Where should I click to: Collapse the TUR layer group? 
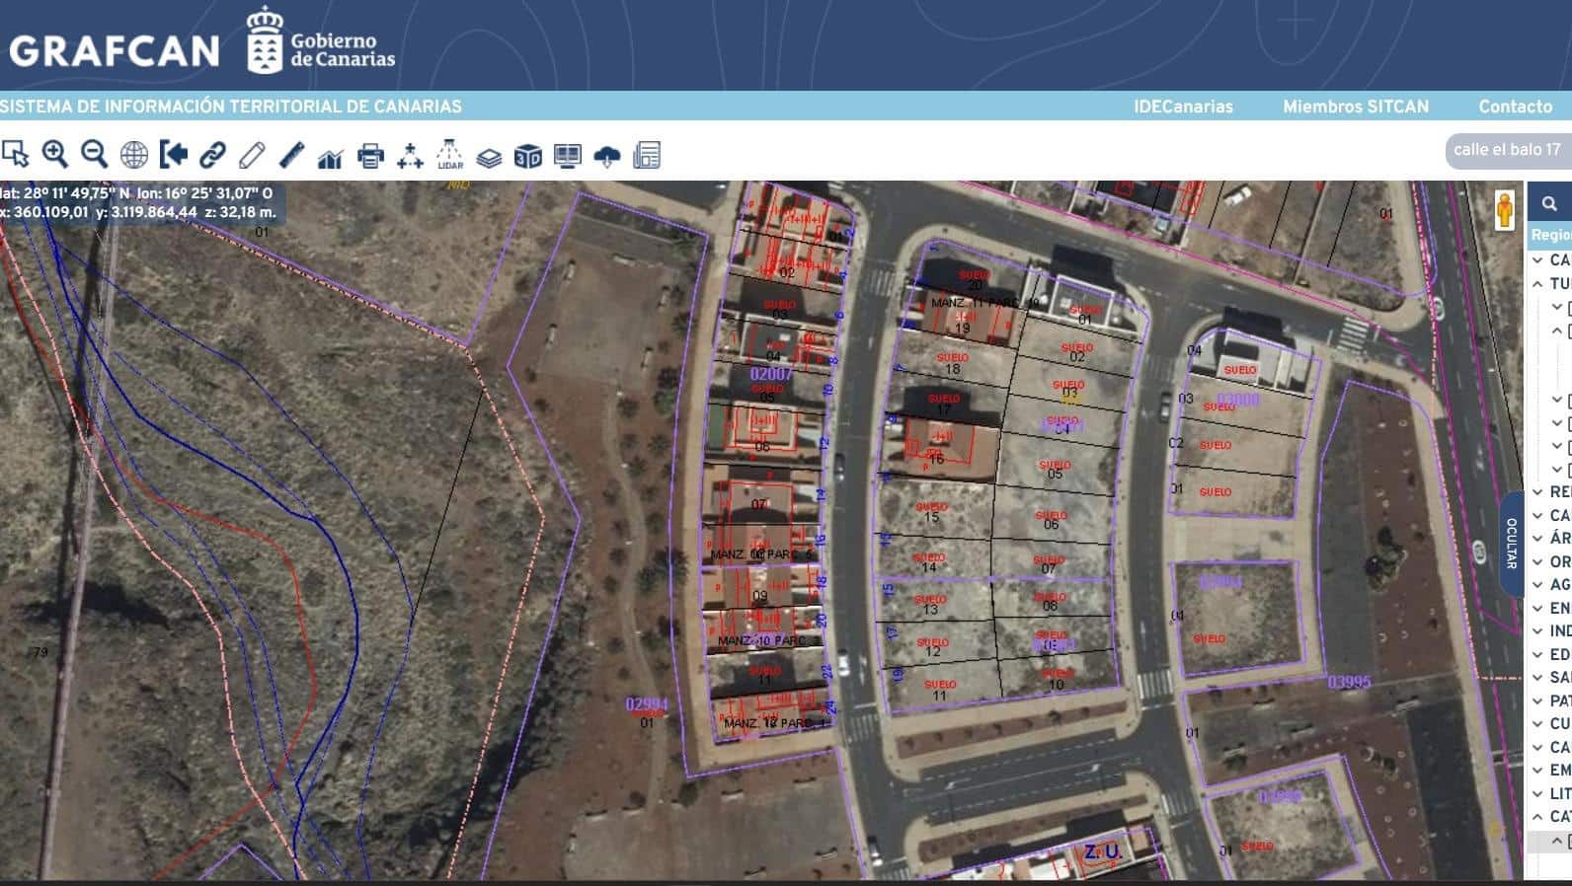tap(1538, 283)
